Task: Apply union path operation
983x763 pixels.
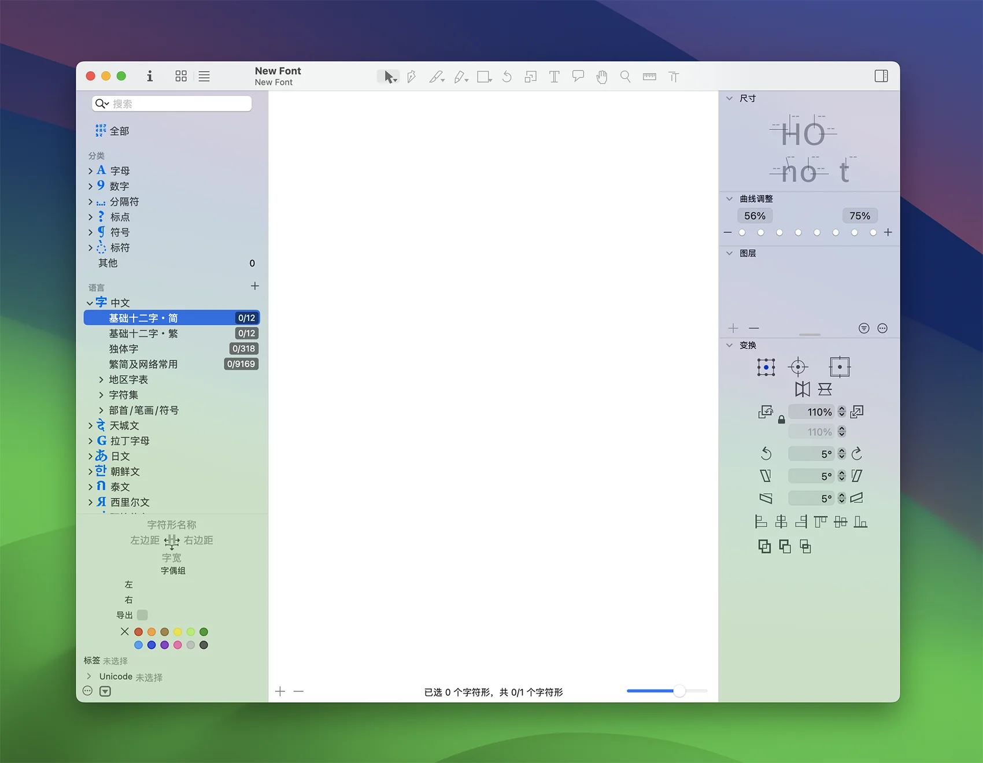Action: (764, 546)
